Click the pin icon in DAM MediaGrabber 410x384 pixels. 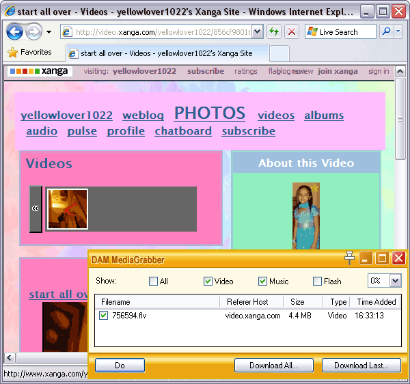[349, 258]
